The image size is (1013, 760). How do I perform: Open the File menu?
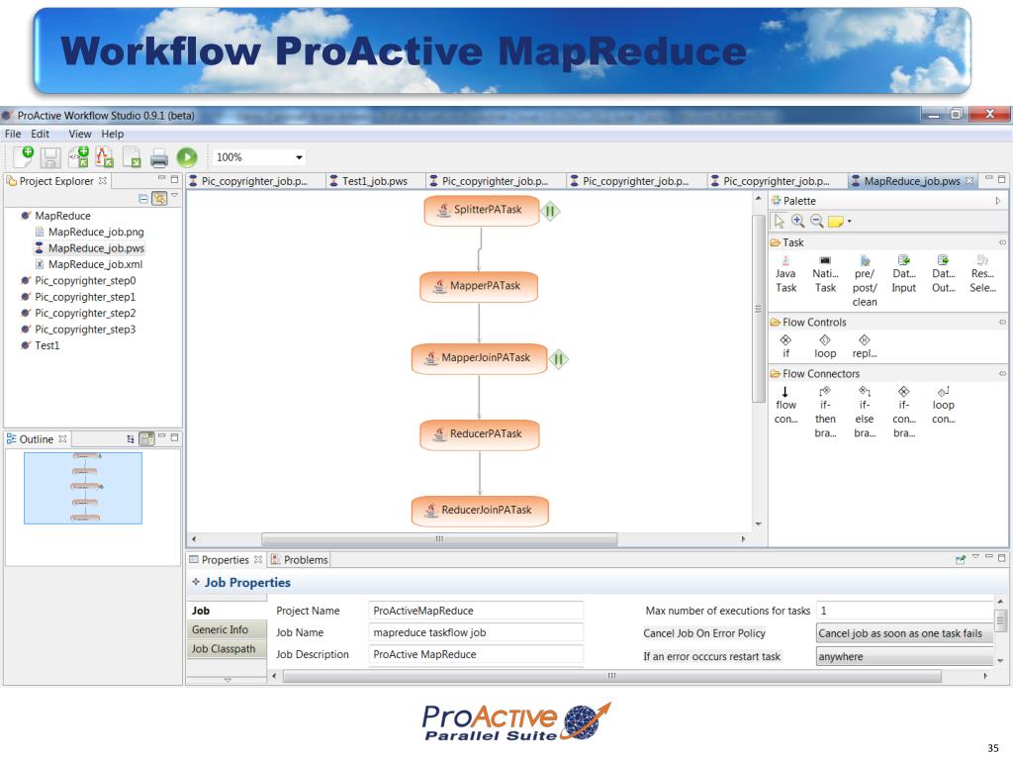pyautogui.click(x=13, y=134)
